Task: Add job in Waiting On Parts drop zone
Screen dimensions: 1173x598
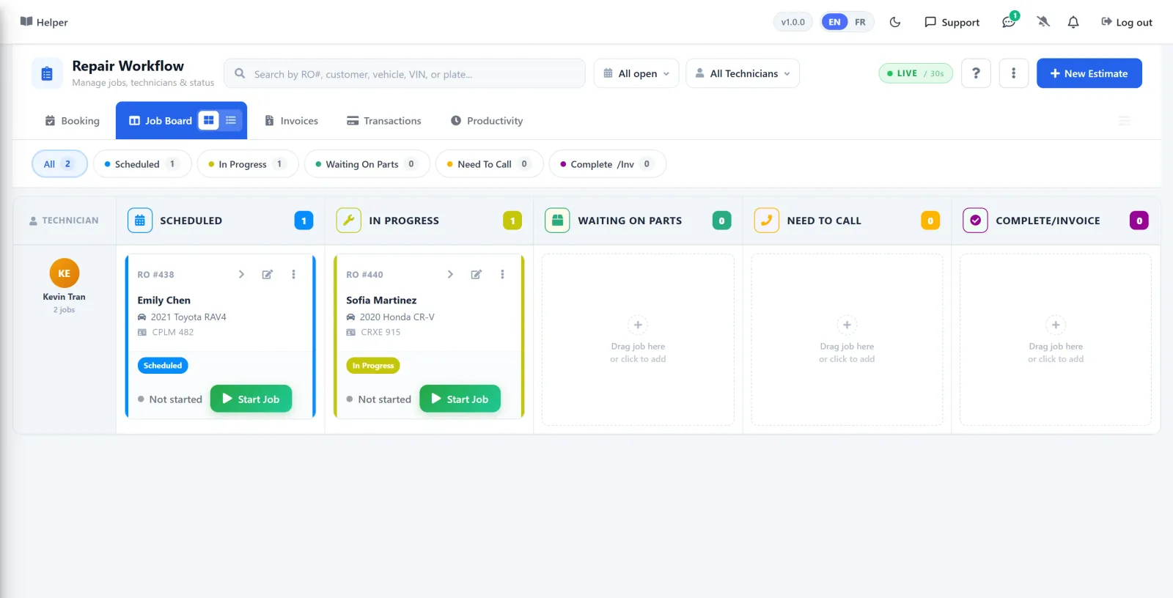Action: click(x=638, y=339)
